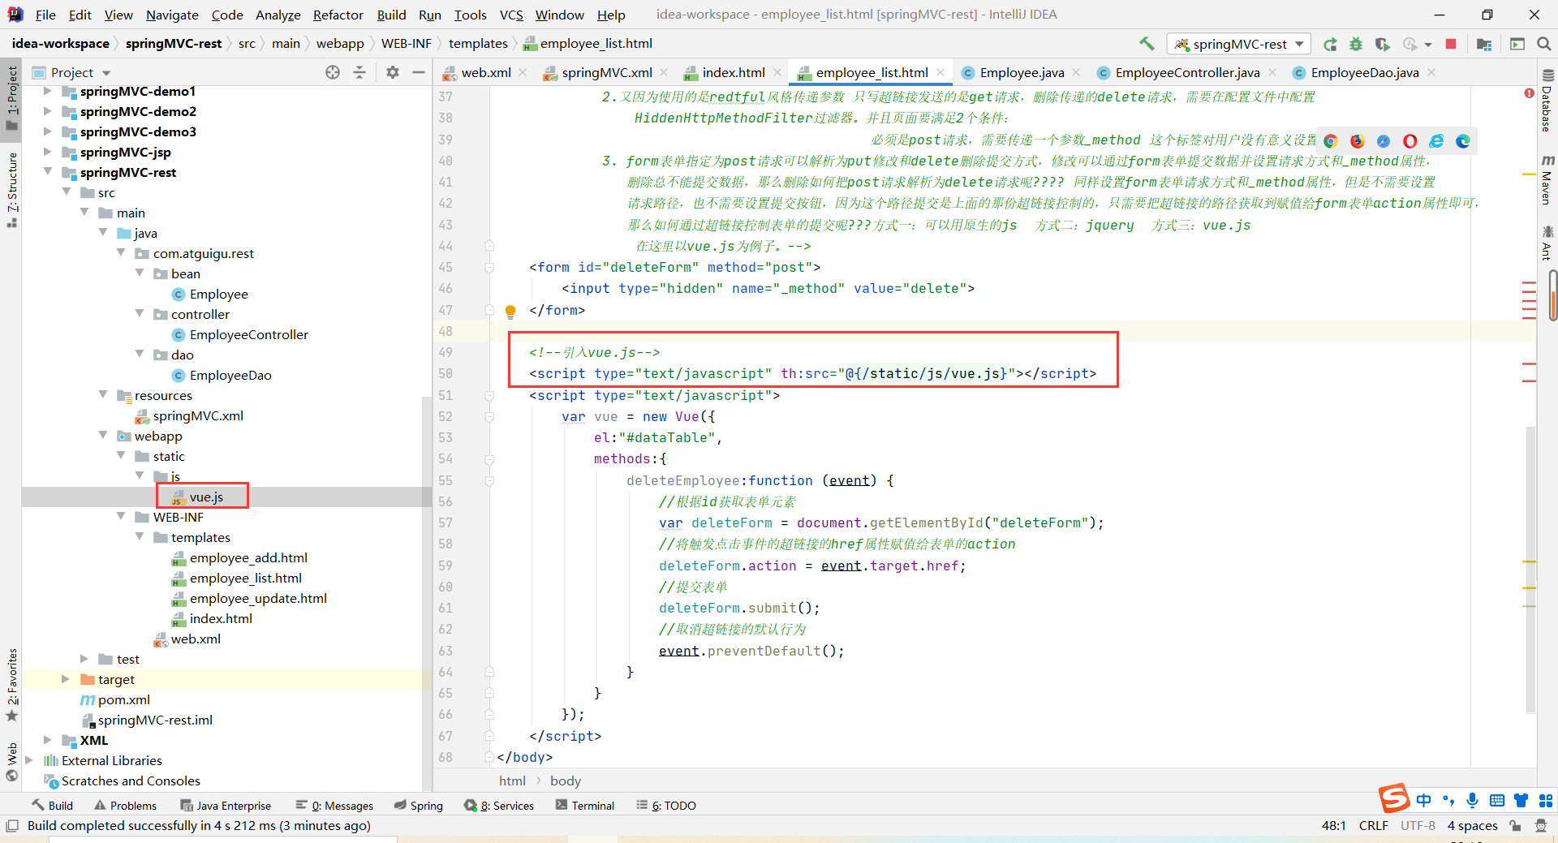Click the Search Everywhere magnifier icon
Viewport: 1558px width, 843px height.
click(1544, 44)
